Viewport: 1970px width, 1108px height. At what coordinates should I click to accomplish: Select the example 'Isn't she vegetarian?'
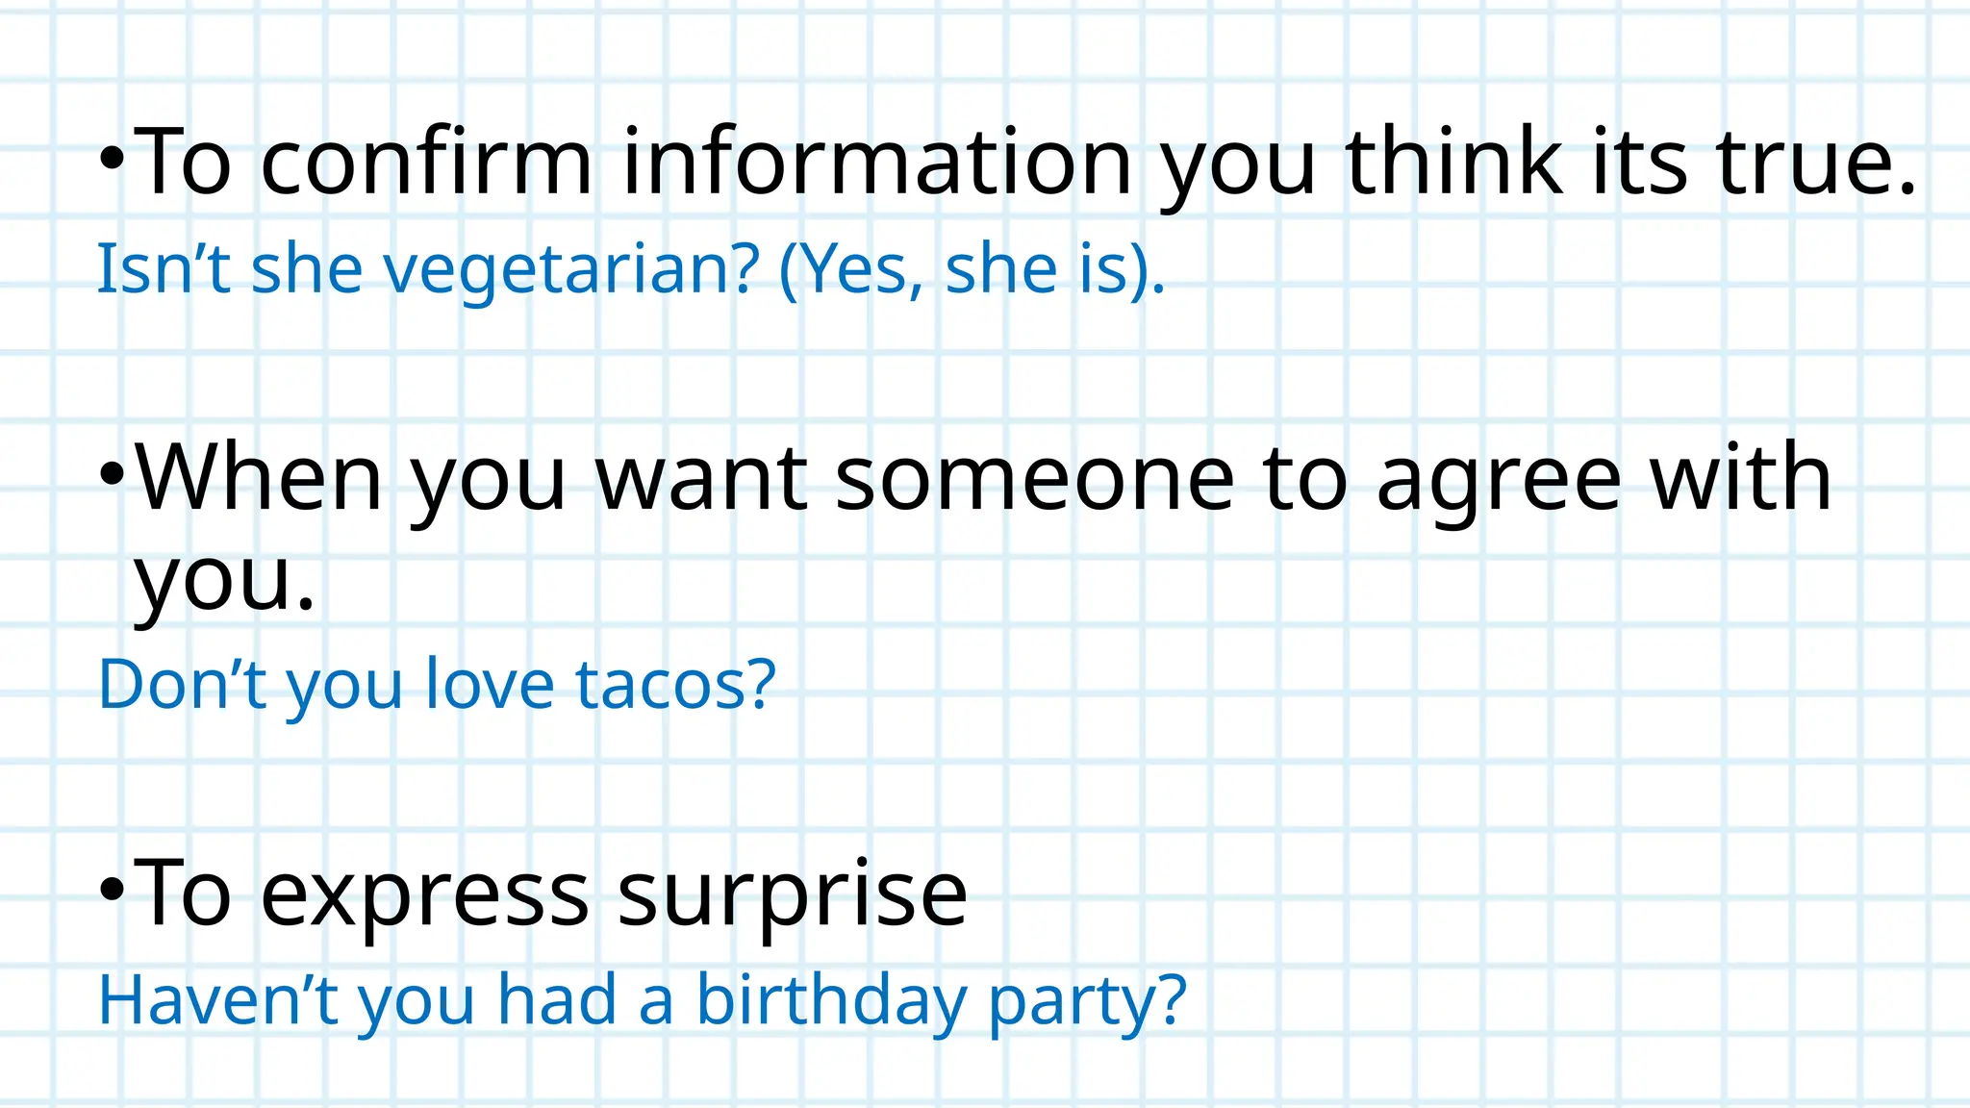click(x=429, y=268)
